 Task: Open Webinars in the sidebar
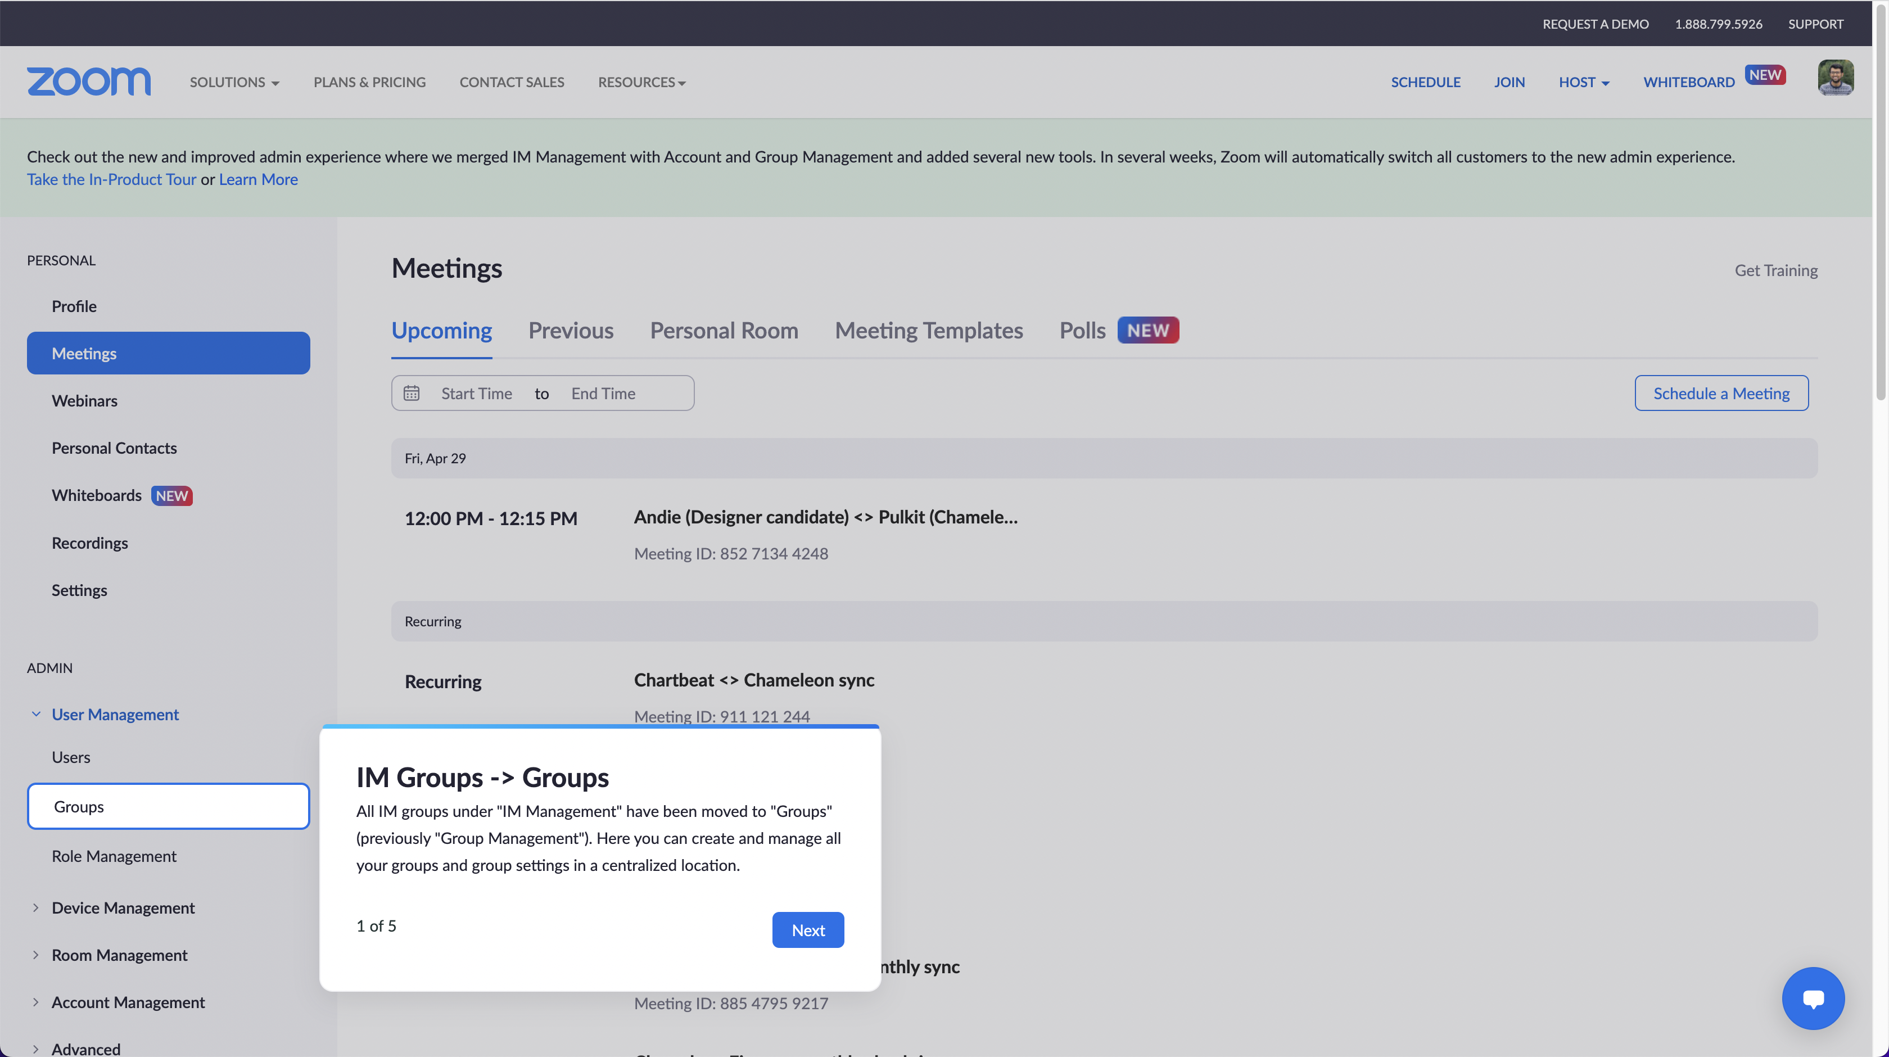tap(84, 400)
